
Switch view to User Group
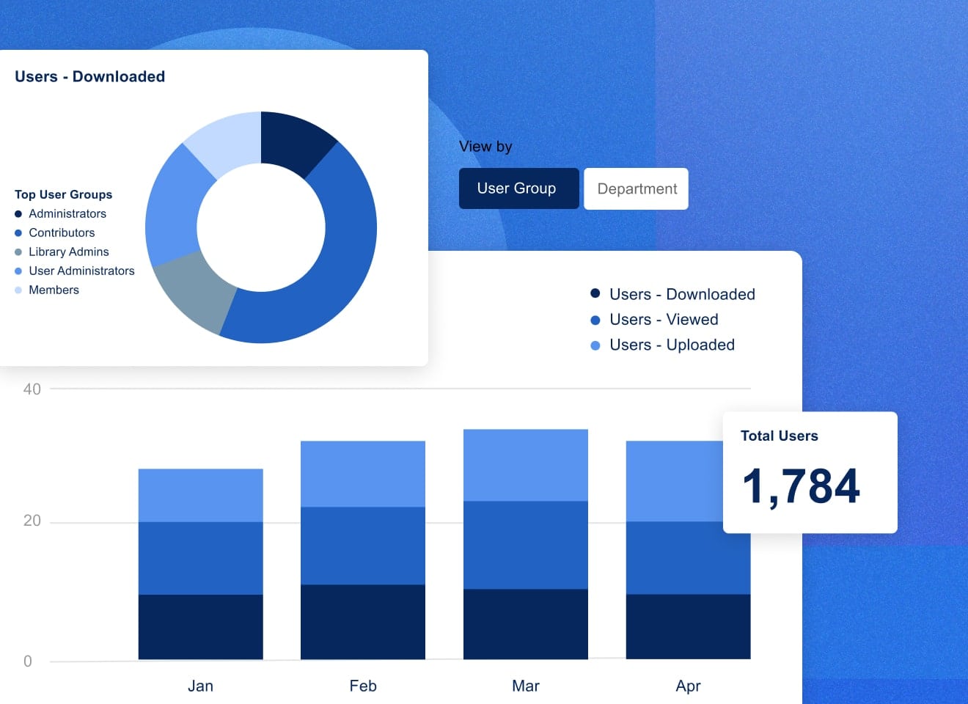click(x=518, y=188)
